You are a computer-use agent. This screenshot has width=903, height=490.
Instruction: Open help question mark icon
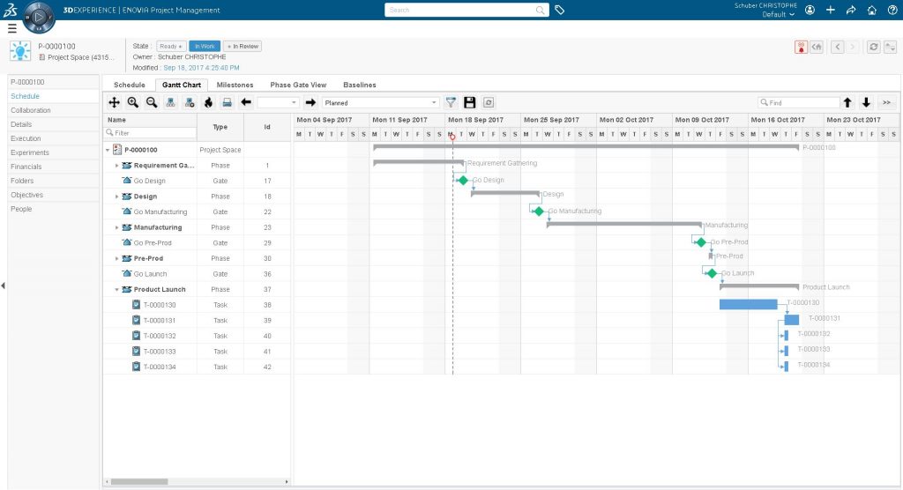(x=892, y=10)
